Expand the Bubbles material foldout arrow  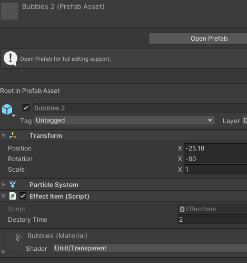click(x=3, y=251)
